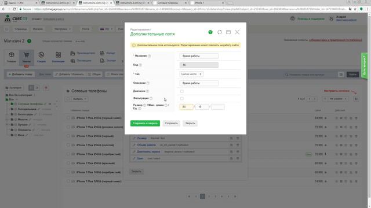Image resolution: width=371 pixels, height=208 pixels.
Task: Click user profile icon near Андрей
Action: coord(331,18)
